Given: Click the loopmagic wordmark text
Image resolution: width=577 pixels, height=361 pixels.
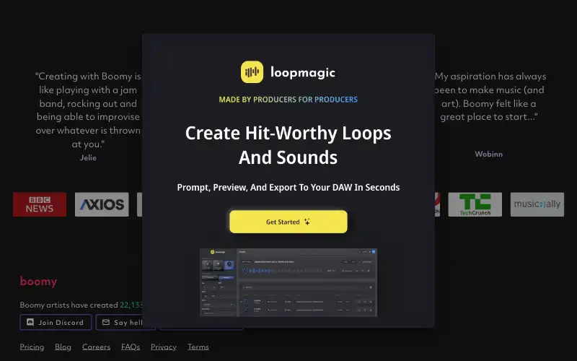Looking at the screenshot, I should click(x=303, y=72).
